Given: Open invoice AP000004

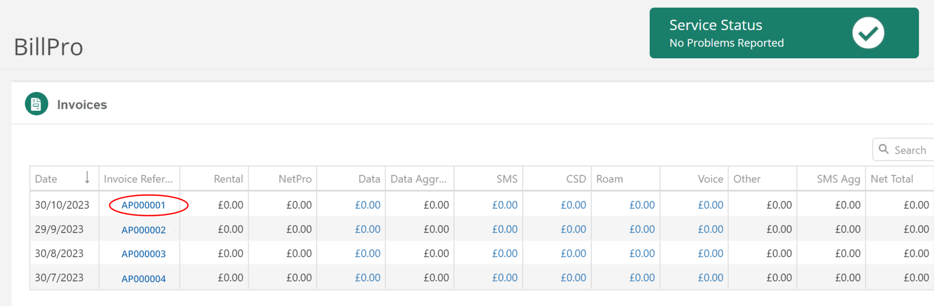Looking at the screenshot, I should coord(143,278).
